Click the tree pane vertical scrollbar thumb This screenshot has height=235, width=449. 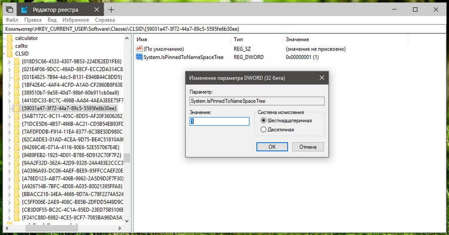pyautogui.click(x=127, y=158)
